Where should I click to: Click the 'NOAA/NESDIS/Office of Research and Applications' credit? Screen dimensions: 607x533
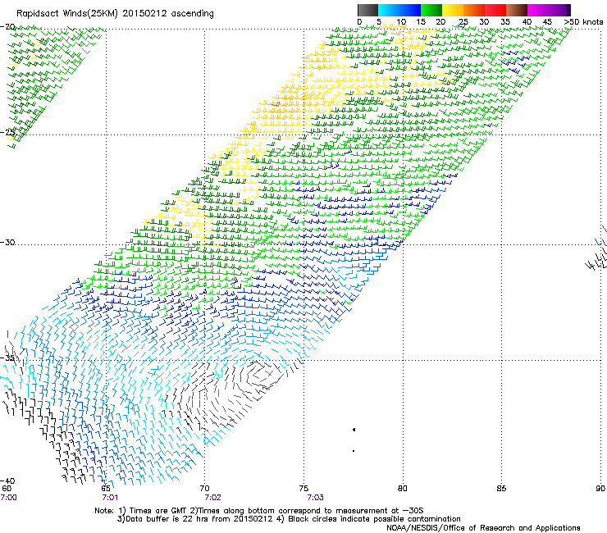[x=483, y=528]
